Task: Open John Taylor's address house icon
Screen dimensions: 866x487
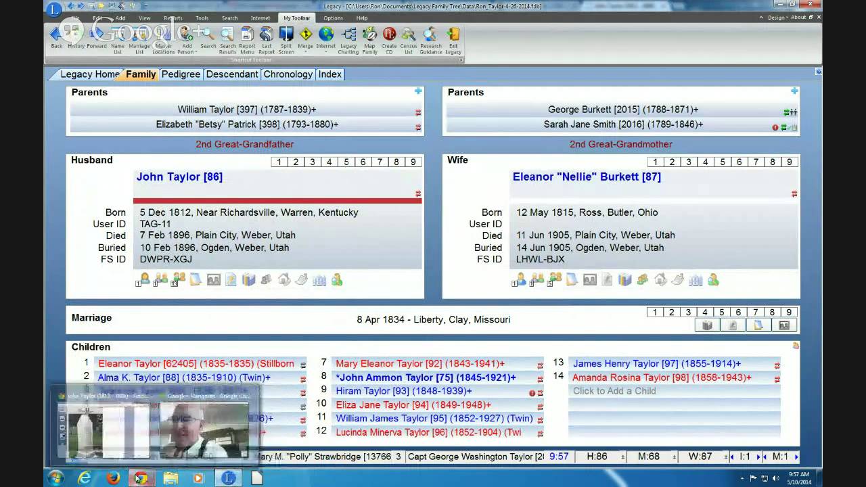Action: [284, 279]
